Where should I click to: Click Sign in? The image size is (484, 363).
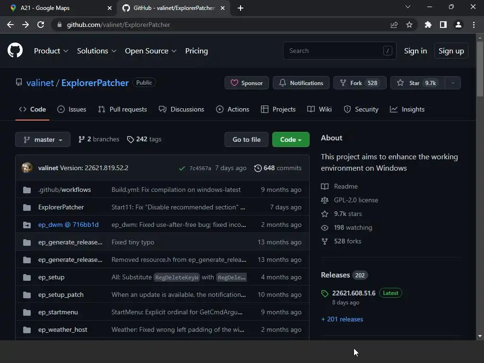click(415, 51)
